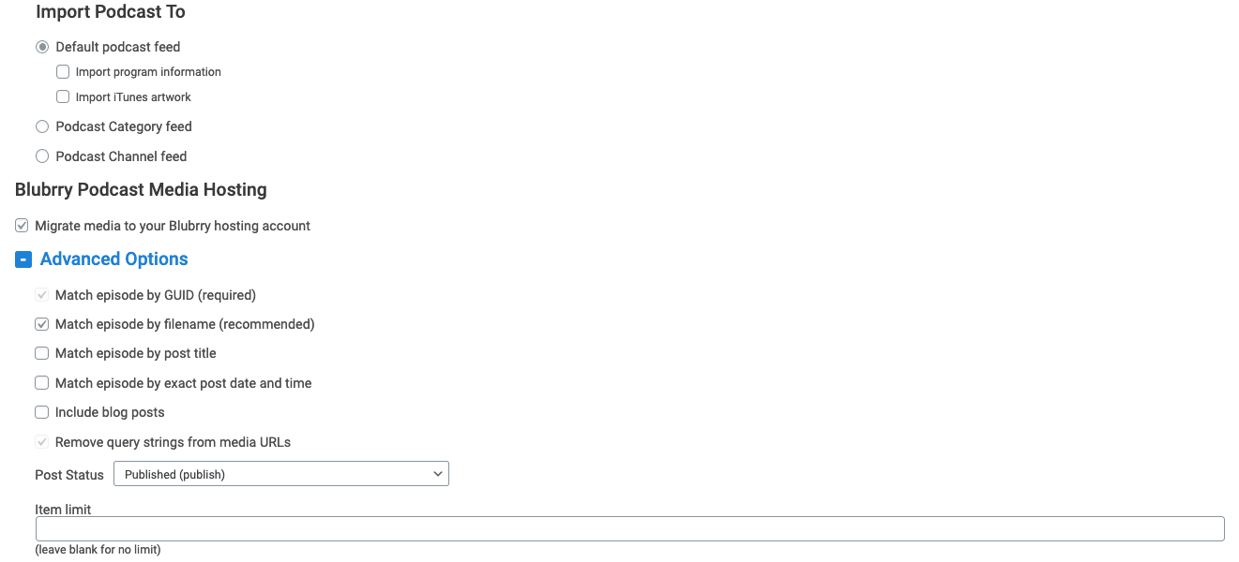
Task: Collapse Advanced Options using the minus icon
Action: (23, 259)
